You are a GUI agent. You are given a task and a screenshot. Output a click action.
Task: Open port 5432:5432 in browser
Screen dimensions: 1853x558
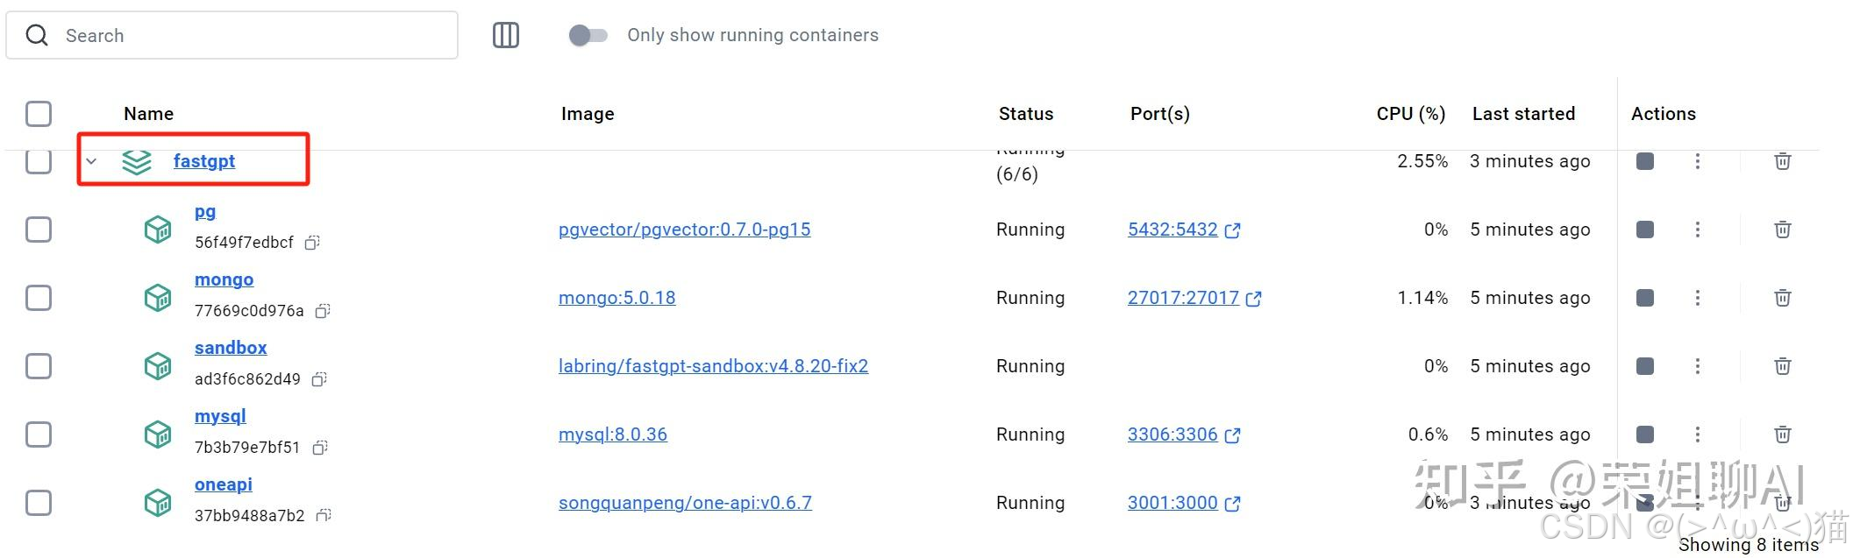1184,230
